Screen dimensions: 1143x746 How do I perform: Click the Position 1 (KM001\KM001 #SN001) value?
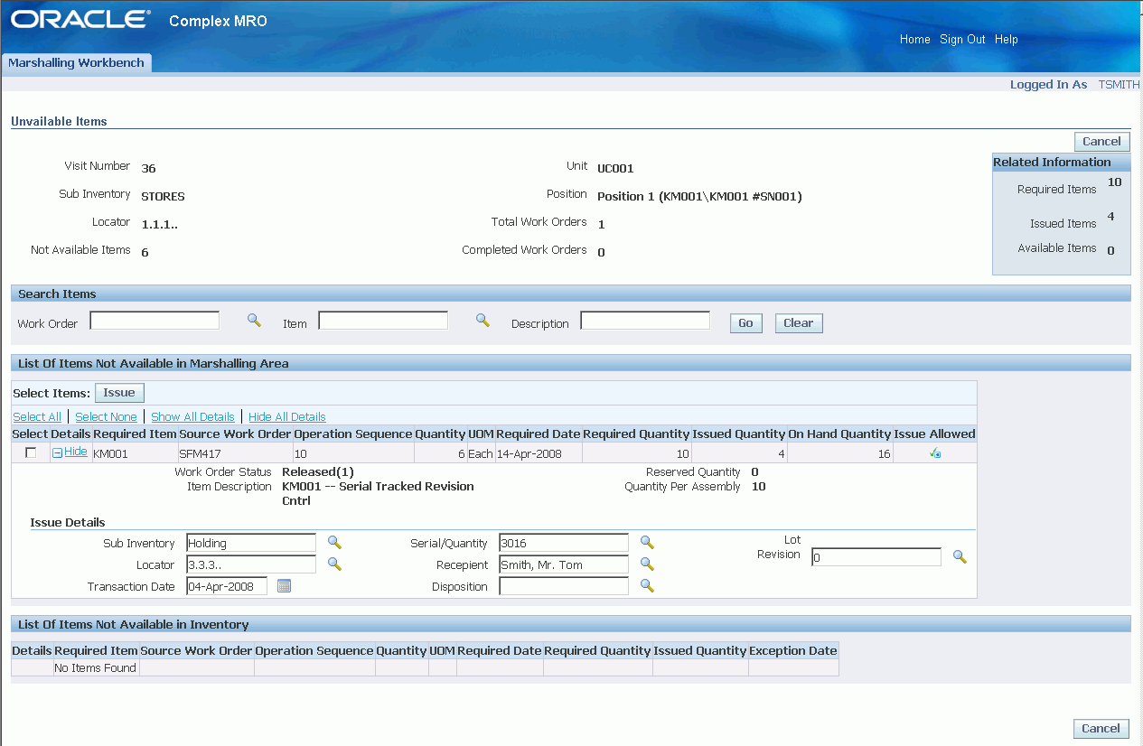coord(699,196)
